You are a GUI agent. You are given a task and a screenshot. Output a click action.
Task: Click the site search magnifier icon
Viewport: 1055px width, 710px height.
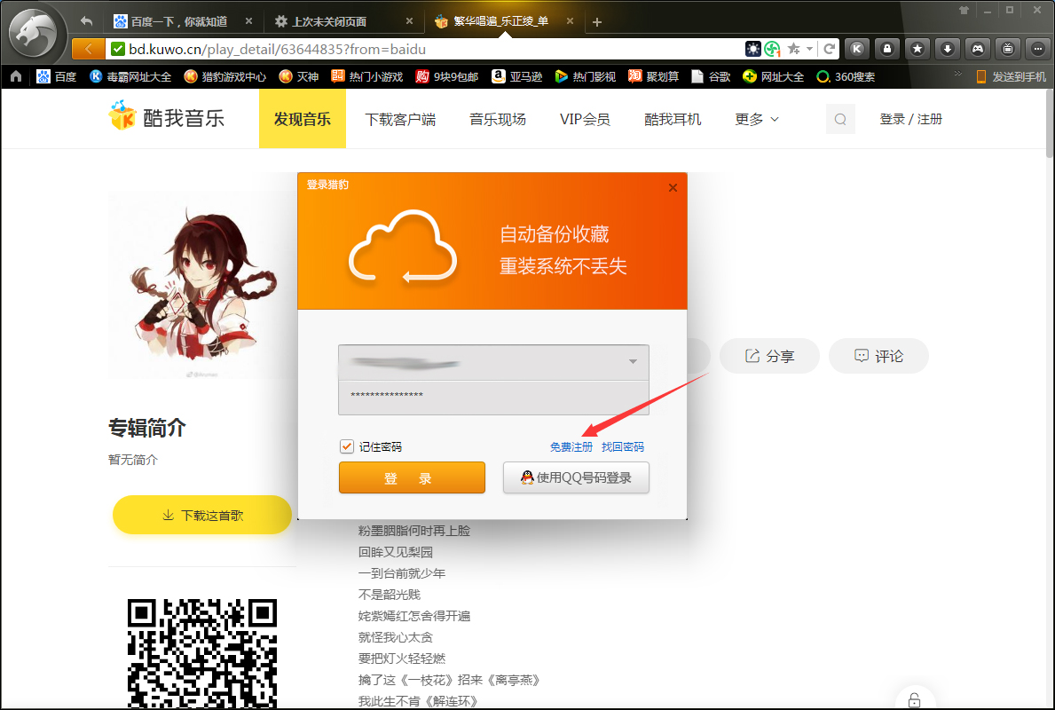(840, 119)
